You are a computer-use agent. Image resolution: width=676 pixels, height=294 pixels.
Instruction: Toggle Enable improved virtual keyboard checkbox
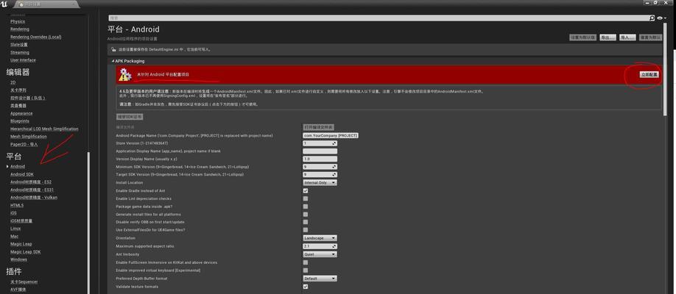(x=306, y=270)
